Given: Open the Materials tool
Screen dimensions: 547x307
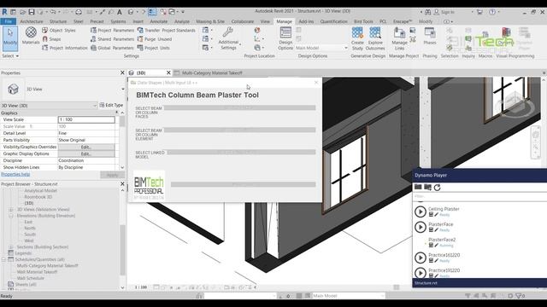Looking at the screenshot, I should point(31,36).
